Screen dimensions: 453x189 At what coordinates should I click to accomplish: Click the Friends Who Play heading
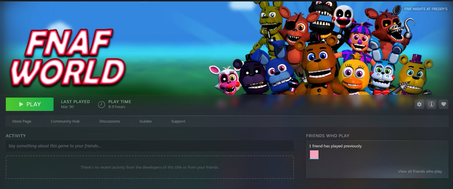pos(328,136)
